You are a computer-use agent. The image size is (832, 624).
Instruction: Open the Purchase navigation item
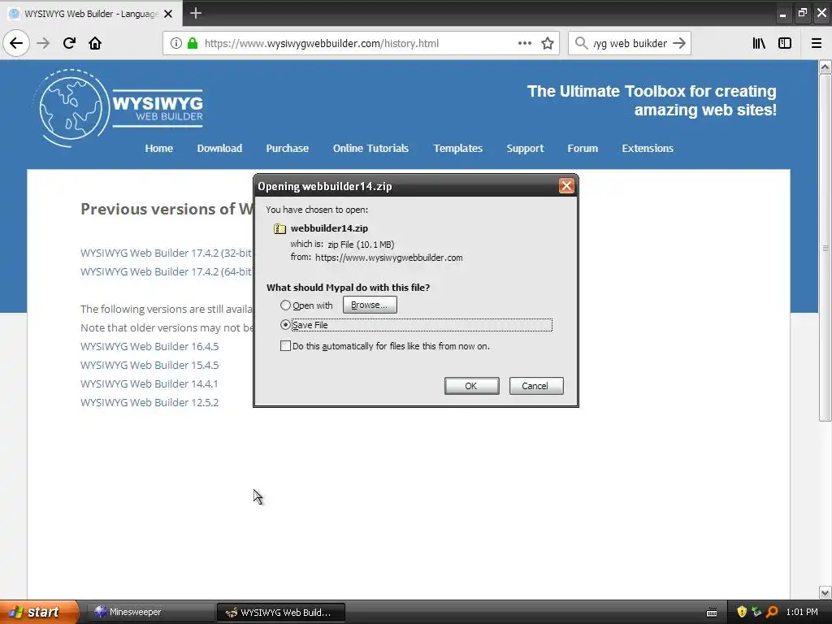click(287, 149)
